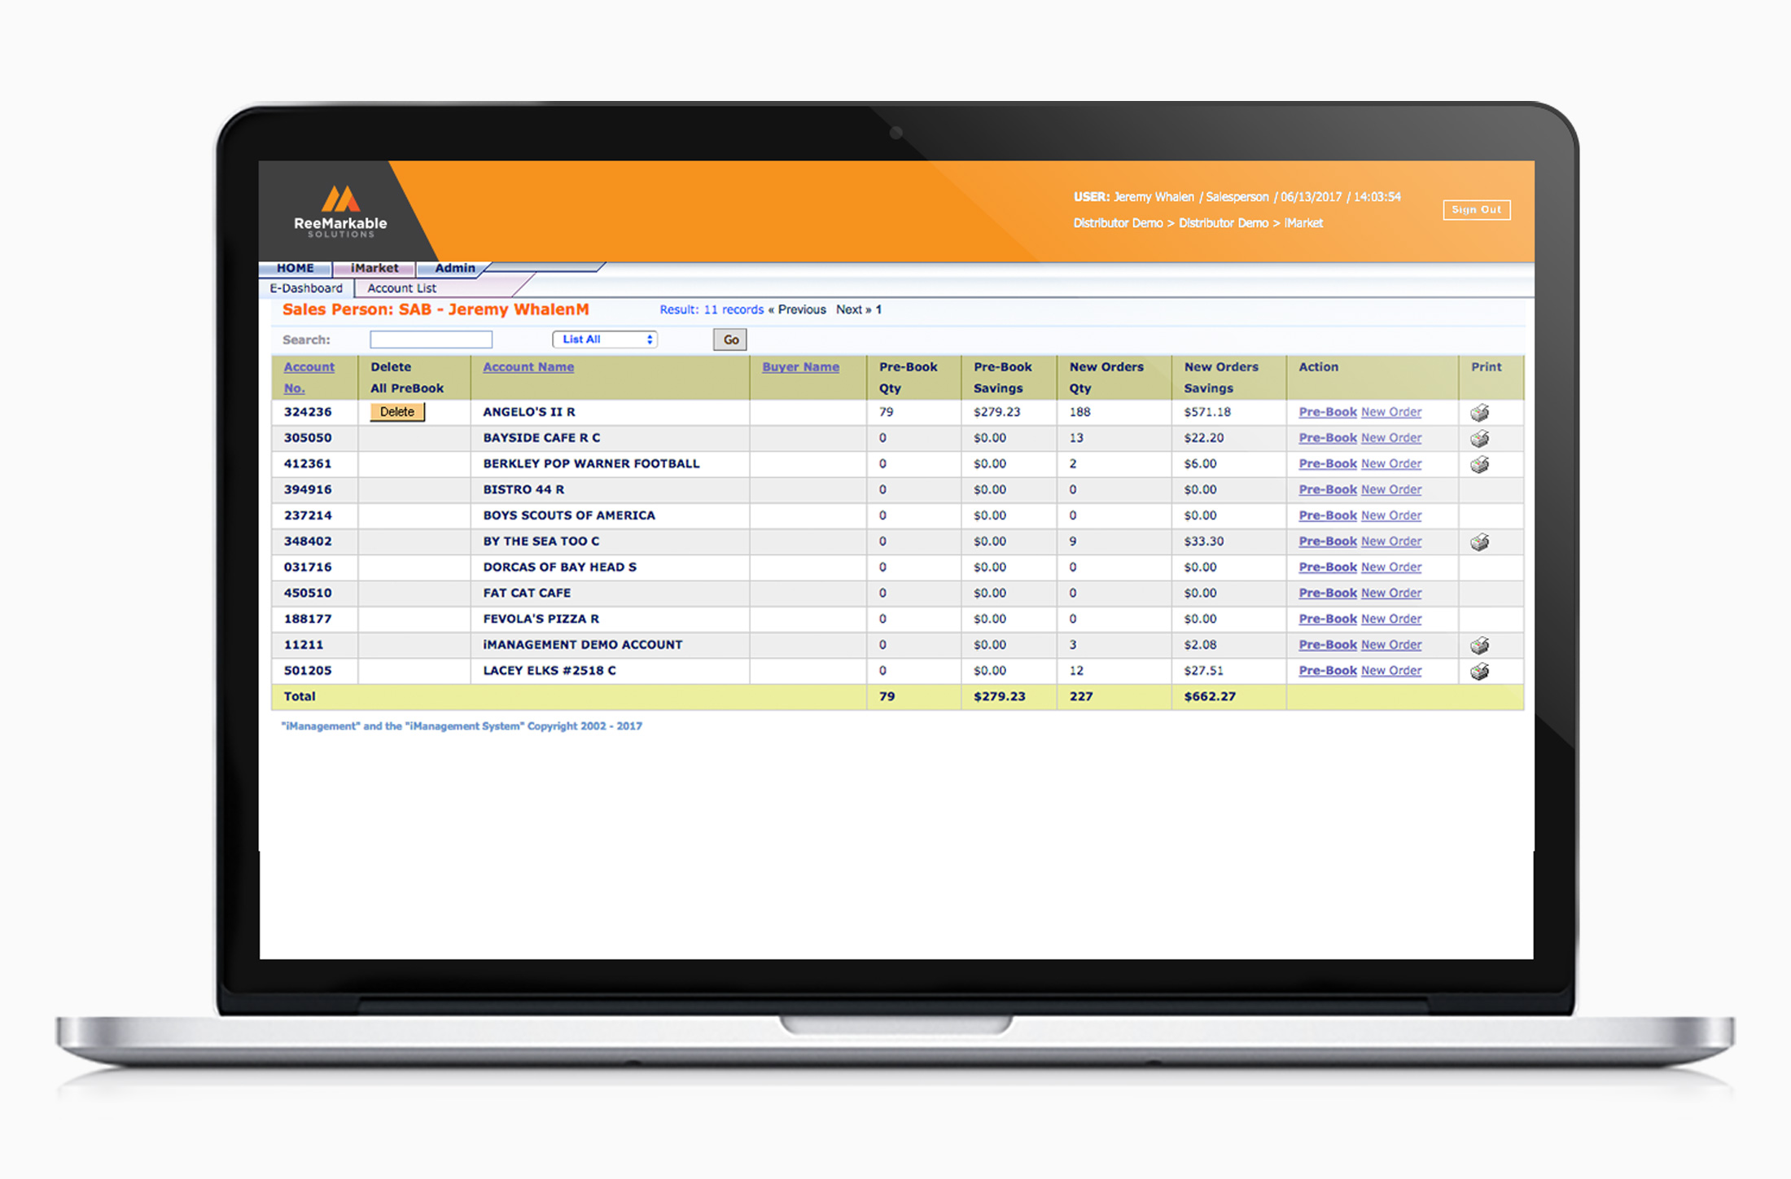Click the iManagement copyright footer text

pos(462,726)
